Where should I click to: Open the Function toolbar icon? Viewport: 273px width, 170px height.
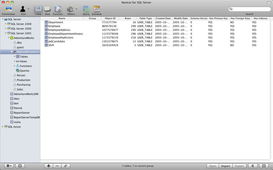[58, 9]
